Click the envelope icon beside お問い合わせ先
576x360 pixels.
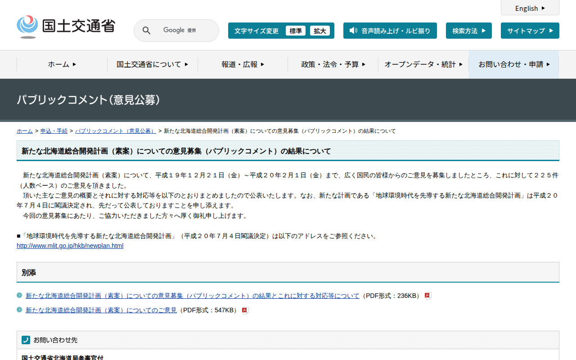26,339
